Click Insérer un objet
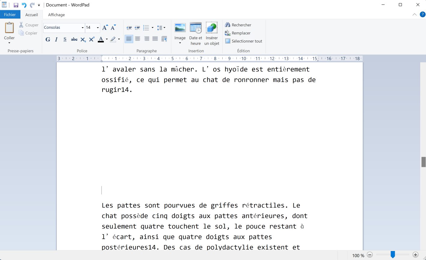The height and width of the screenshot is (260, 426). 212,34
